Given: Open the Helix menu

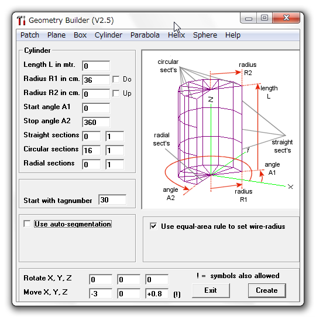Looking at the screenshot, I should 176,35.
